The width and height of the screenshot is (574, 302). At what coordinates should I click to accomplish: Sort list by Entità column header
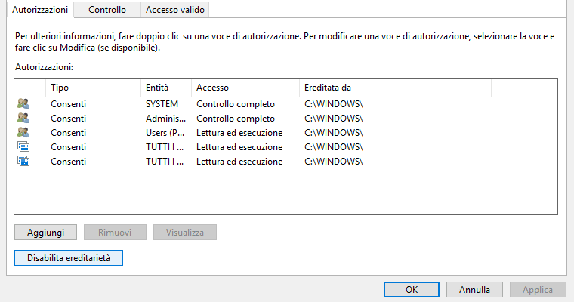pyautogui.click(x=165, y=88)
